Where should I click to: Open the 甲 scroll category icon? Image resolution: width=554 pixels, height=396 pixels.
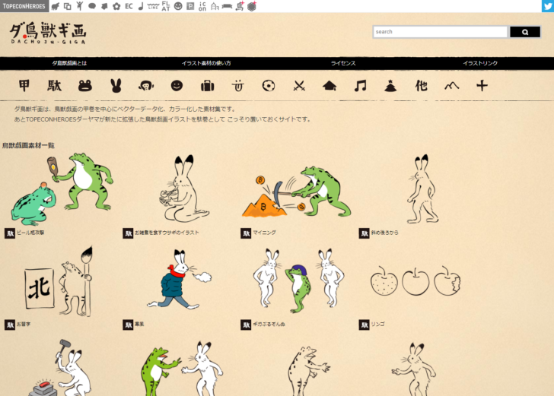point(24,86)
